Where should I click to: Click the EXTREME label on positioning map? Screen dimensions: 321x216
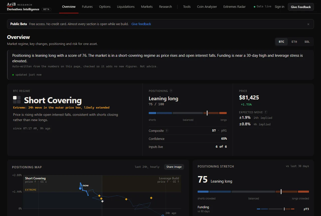coord(31,190)
